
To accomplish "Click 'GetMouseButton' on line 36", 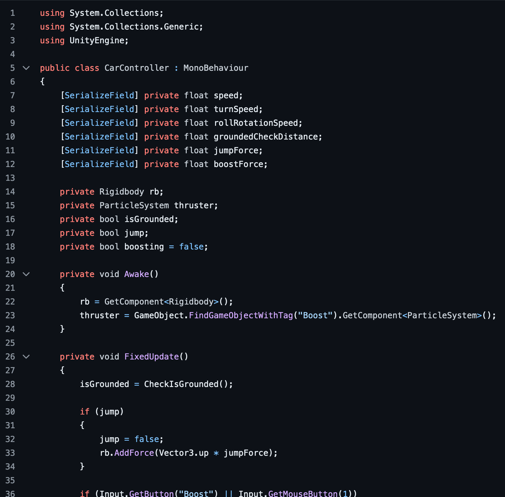I will pyautogui.click(x=303, y=494).
